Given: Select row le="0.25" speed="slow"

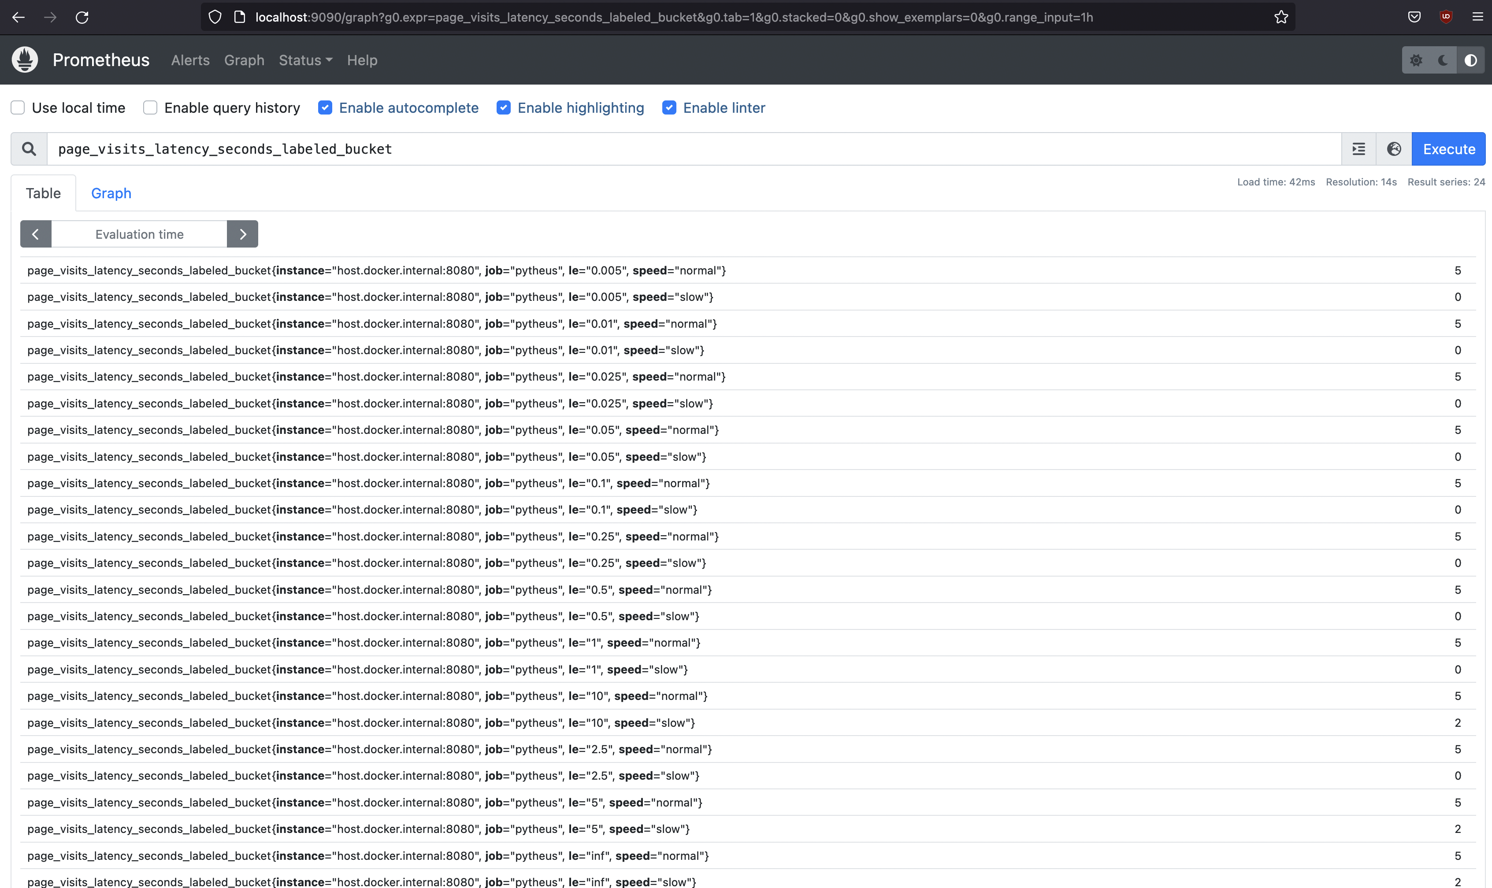Looking at the screenshot, I should click(748, 563).
